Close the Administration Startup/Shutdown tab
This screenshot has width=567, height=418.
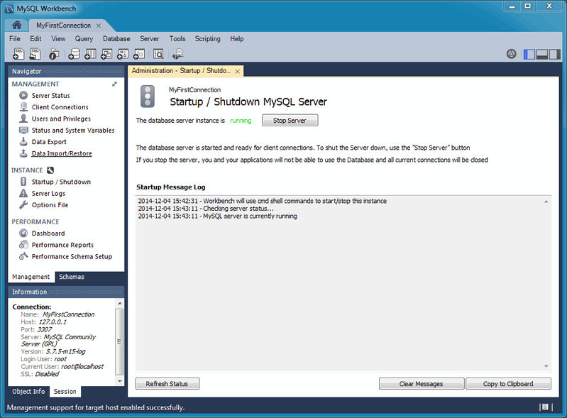[237, 71]
